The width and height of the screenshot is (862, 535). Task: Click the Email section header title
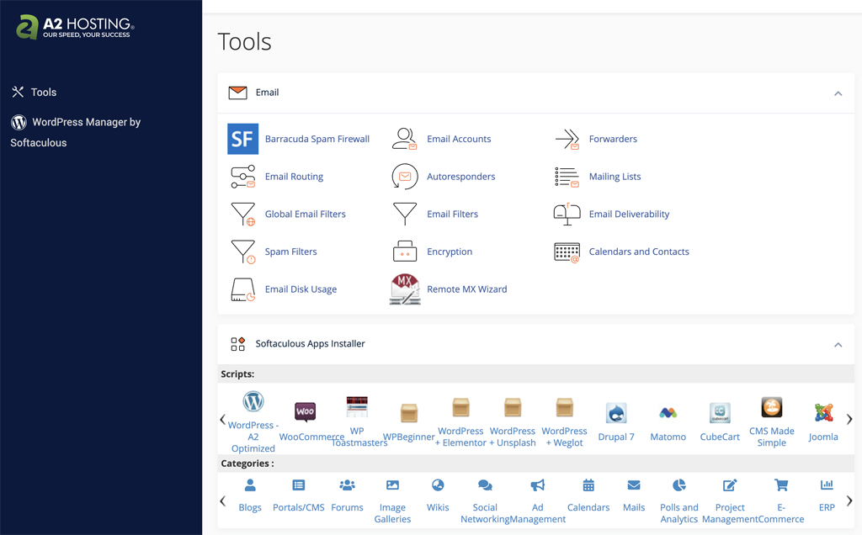point(267,93)
